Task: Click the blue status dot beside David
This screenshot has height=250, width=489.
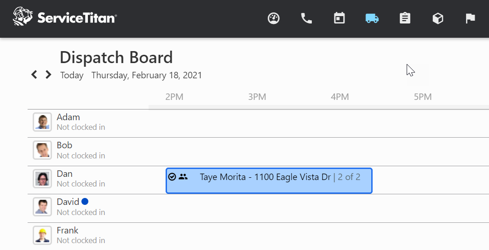Action: pyautogui.click(x=85, y=202)
